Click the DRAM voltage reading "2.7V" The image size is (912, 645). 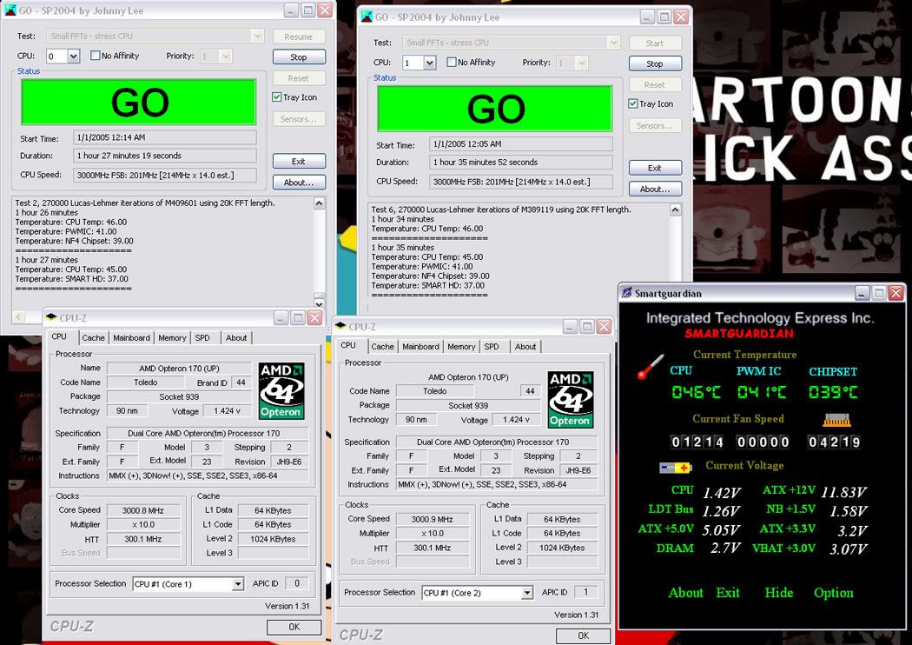724,549
